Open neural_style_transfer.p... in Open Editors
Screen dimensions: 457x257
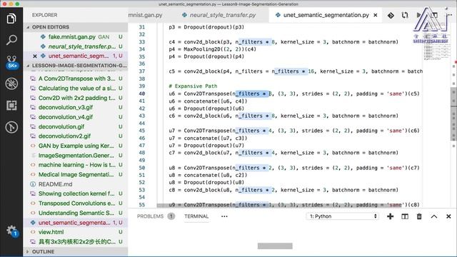pyautogui.click(x=76, y=46)
